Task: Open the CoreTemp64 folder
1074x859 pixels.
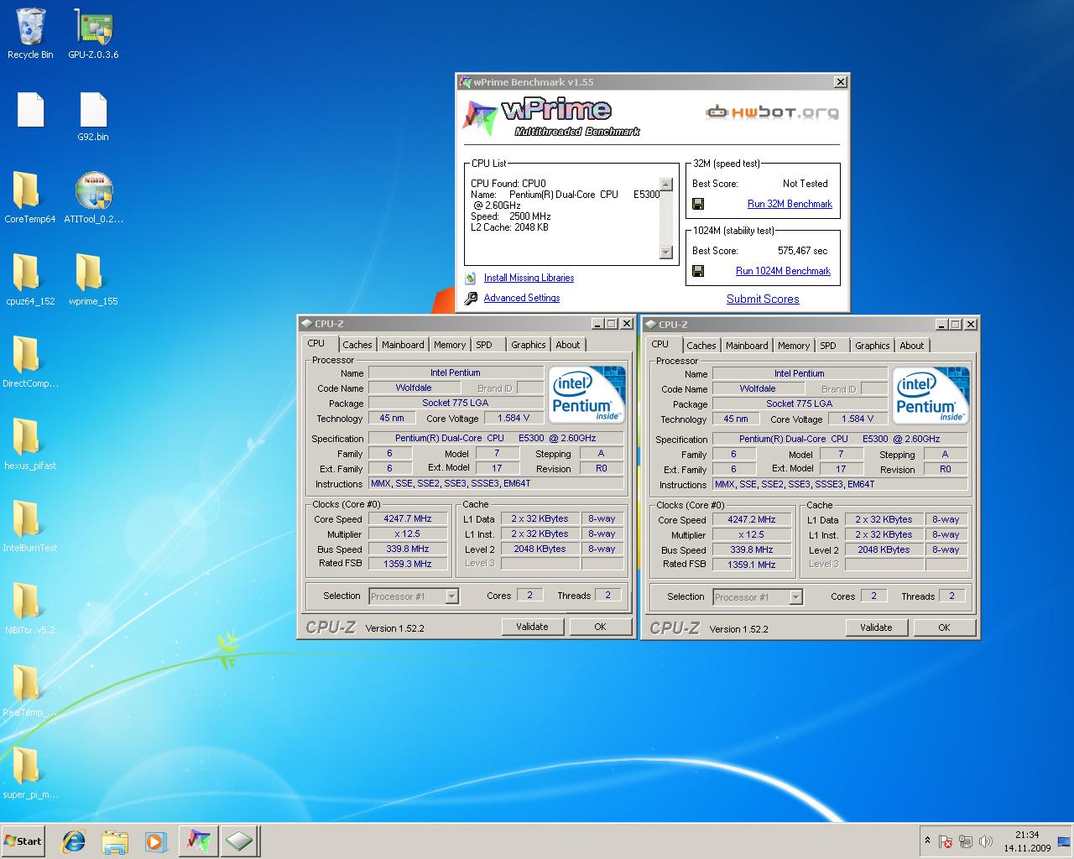Action: 30,198
